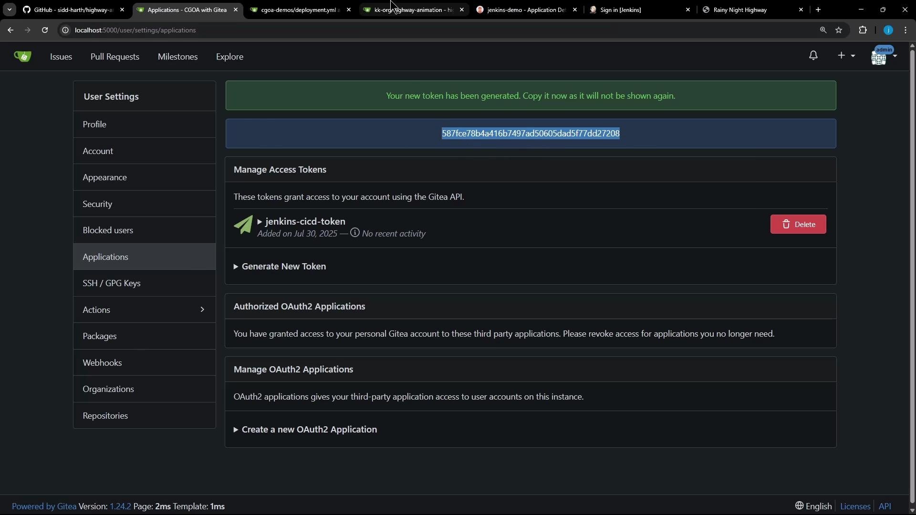Screen dimensions: 916x515
Task: View site information icon in address bar
Action: point(65,30)
